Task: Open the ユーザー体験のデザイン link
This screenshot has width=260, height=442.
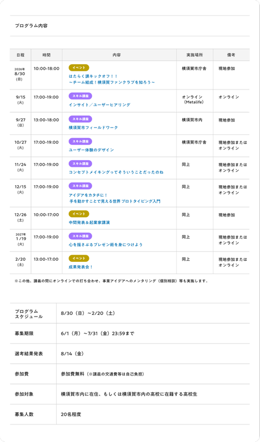Action: click(x=91, y=150)
